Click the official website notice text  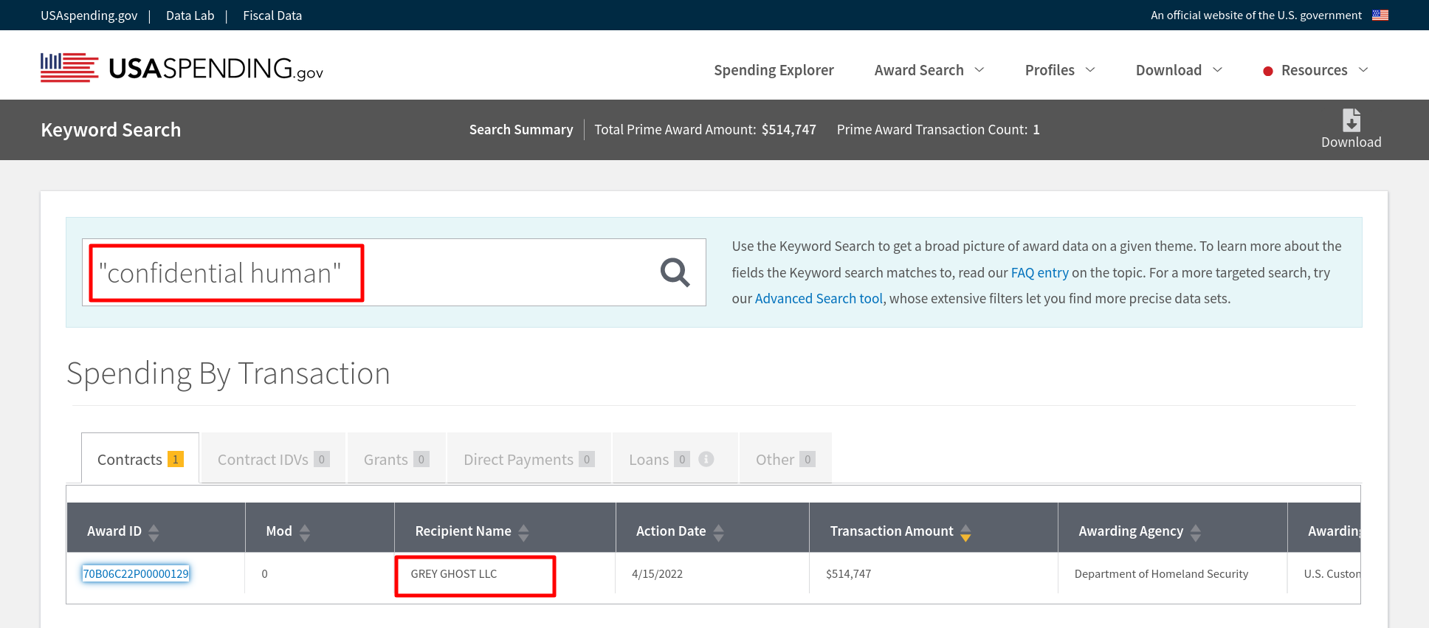tap(1256, 15)
